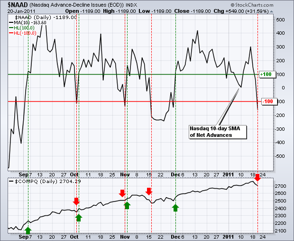294x241 pixels.
Task: Select the red HL(-100.0) legend entry
Action: coord(23,33)
